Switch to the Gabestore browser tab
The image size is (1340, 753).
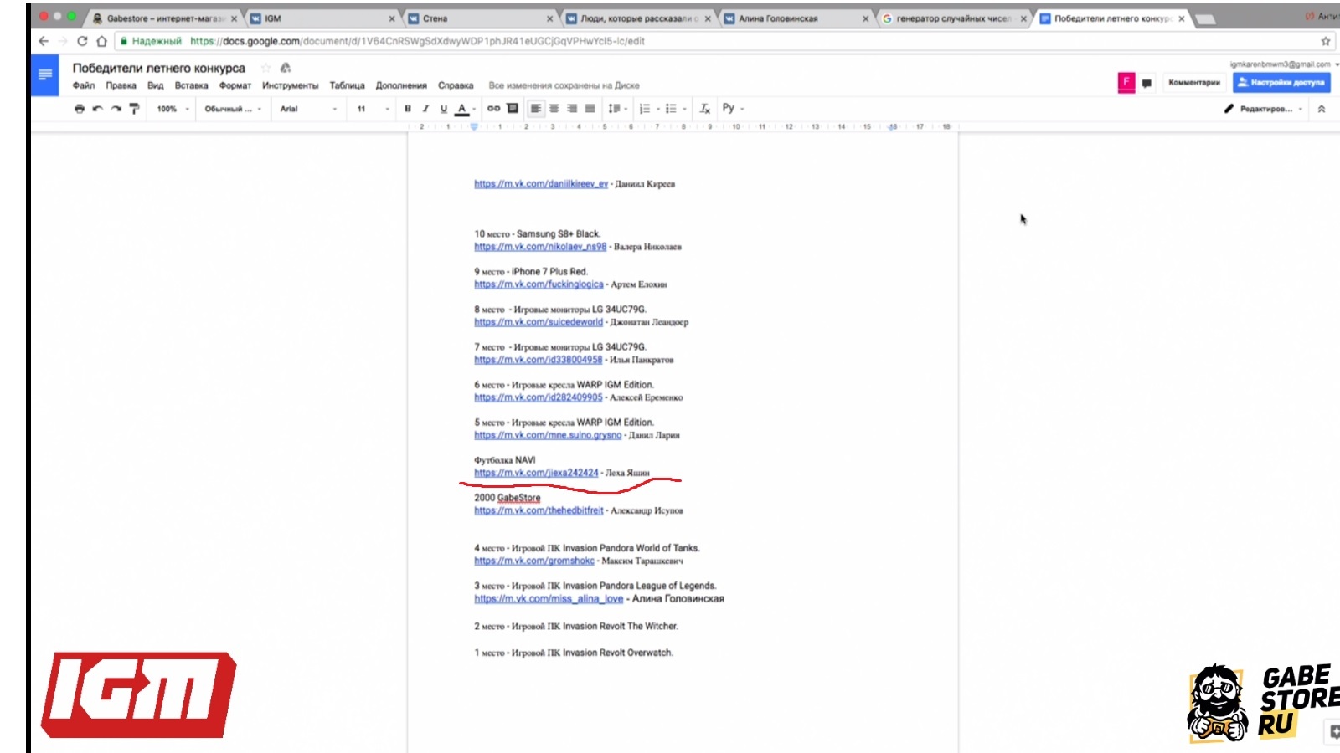[x=164, y=18]
